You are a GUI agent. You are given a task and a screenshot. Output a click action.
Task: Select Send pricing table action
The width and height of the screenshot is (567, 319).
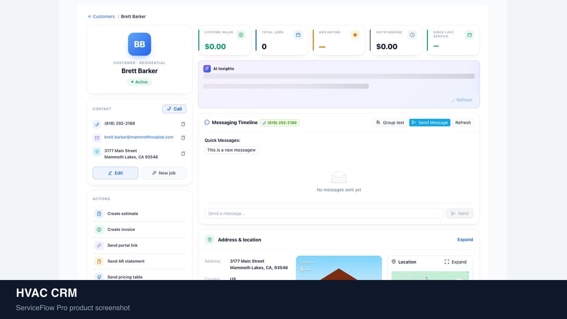pos(140,276)
